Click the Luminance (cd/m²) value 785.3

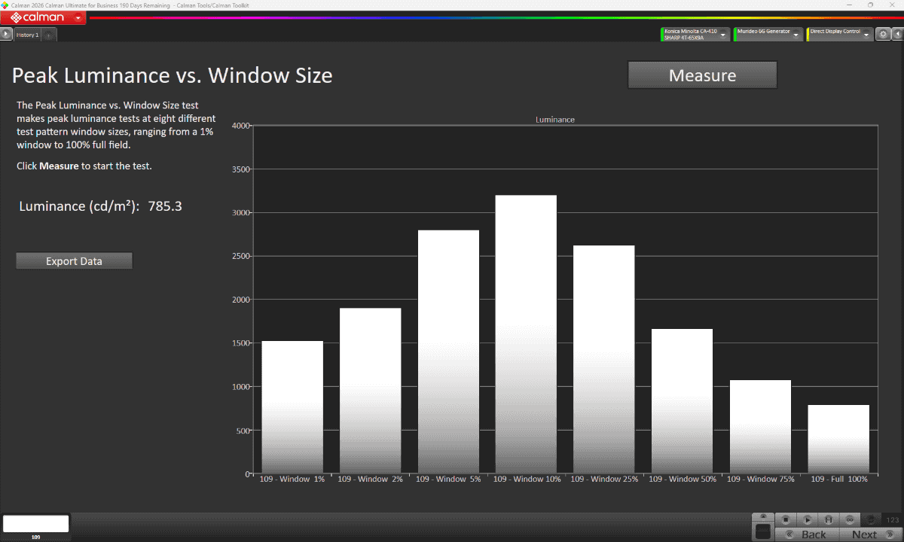click(x=165, y=206)
